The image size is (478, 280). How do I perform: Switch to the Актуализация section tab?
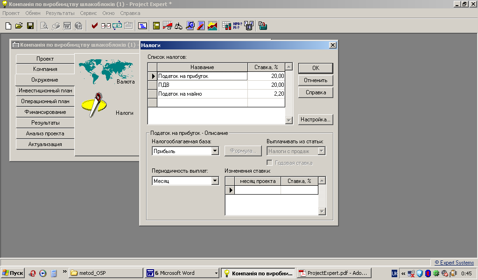coord(45,144)
